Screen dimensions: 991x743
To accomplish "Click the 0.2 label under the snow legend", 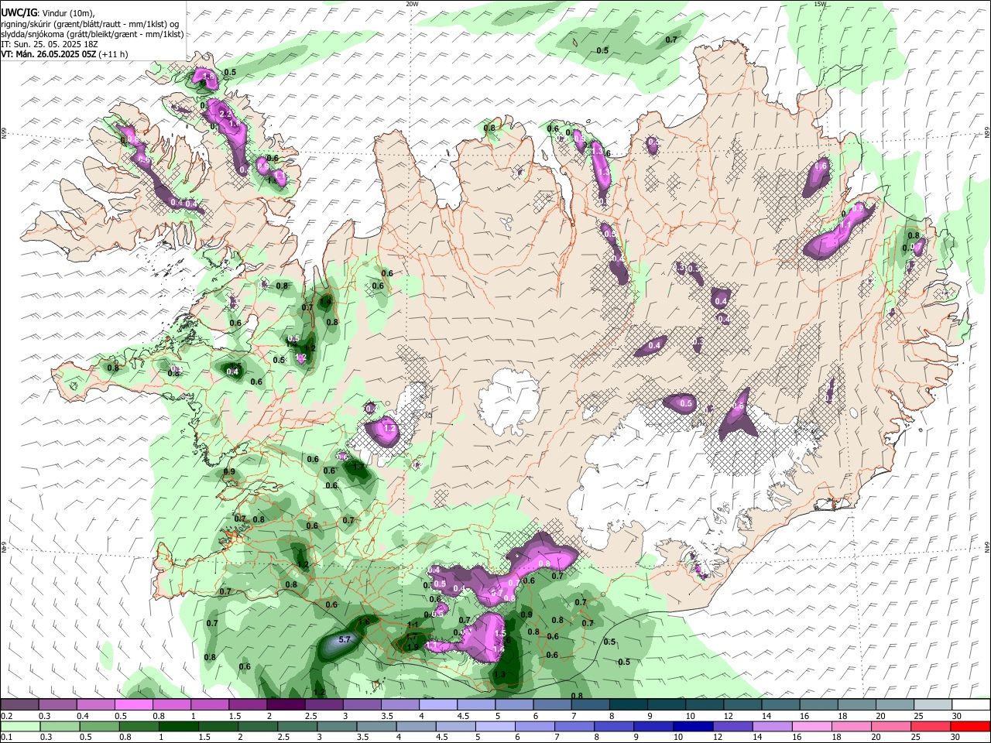I will click(x=6, y=716).
